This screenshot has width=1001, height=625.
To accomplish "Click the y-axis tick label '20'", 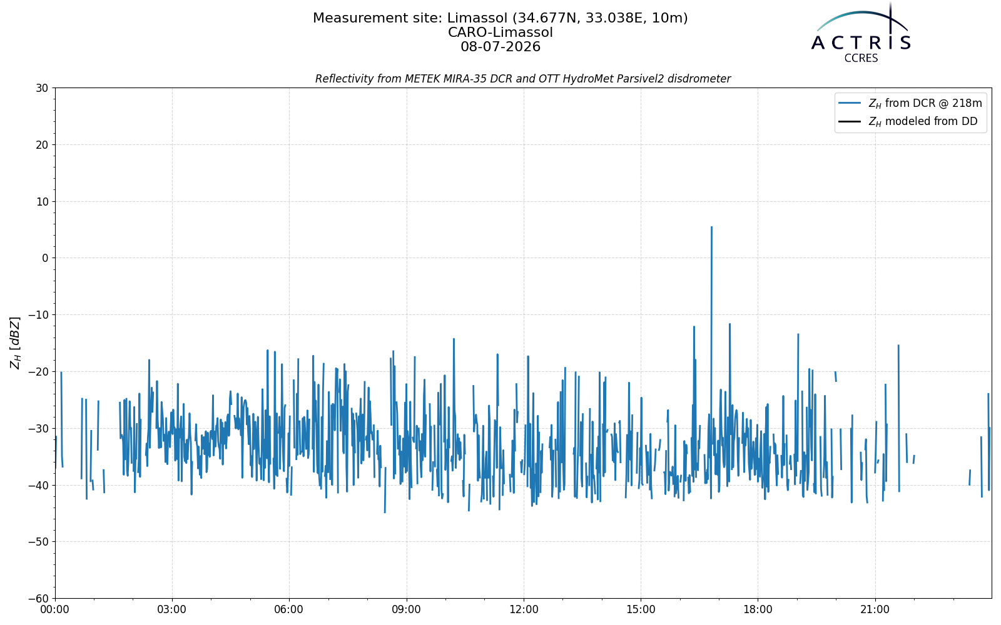I will coord(42,145).
